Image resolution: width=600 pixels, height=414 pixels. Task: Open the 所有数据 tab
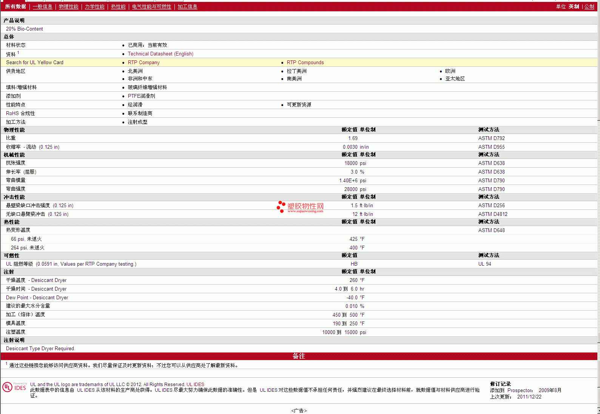click(15, 6)
